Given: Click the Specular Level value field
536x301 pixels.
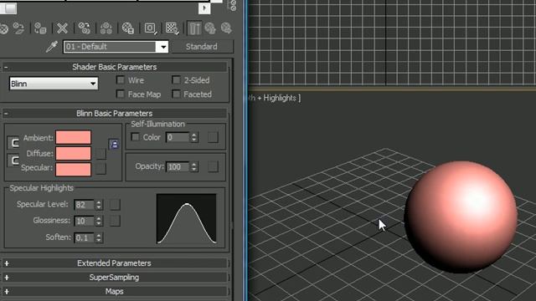Looking at the screenshot, I should click(x=84, y=205).
